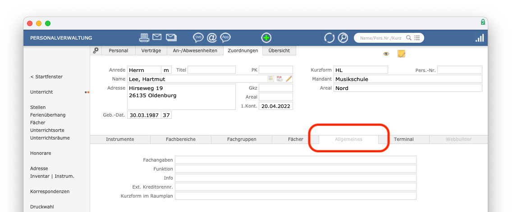Click the right Areal field showing Nord
Screen dimensions: 513x212
click(x=408, y=88)
